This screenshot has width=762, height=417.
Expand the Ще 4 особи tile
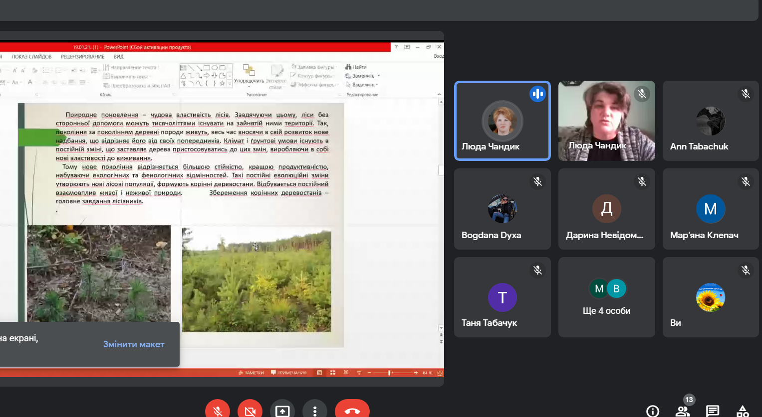606,297
